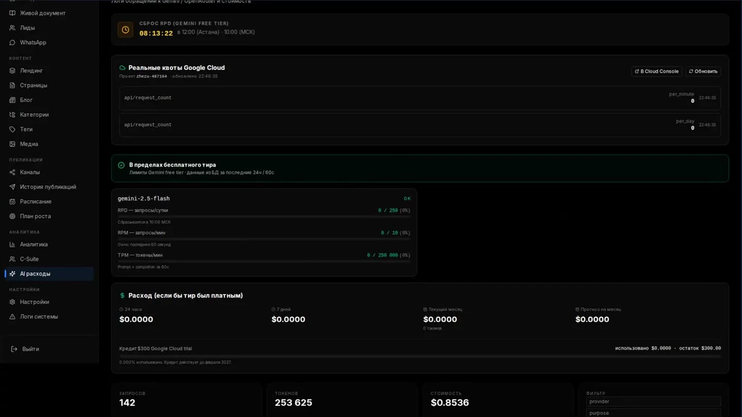Viewport: 742px width, 417px height.
Task: Click the История публикаций paper-plane icon
Action: coord(12,187)
